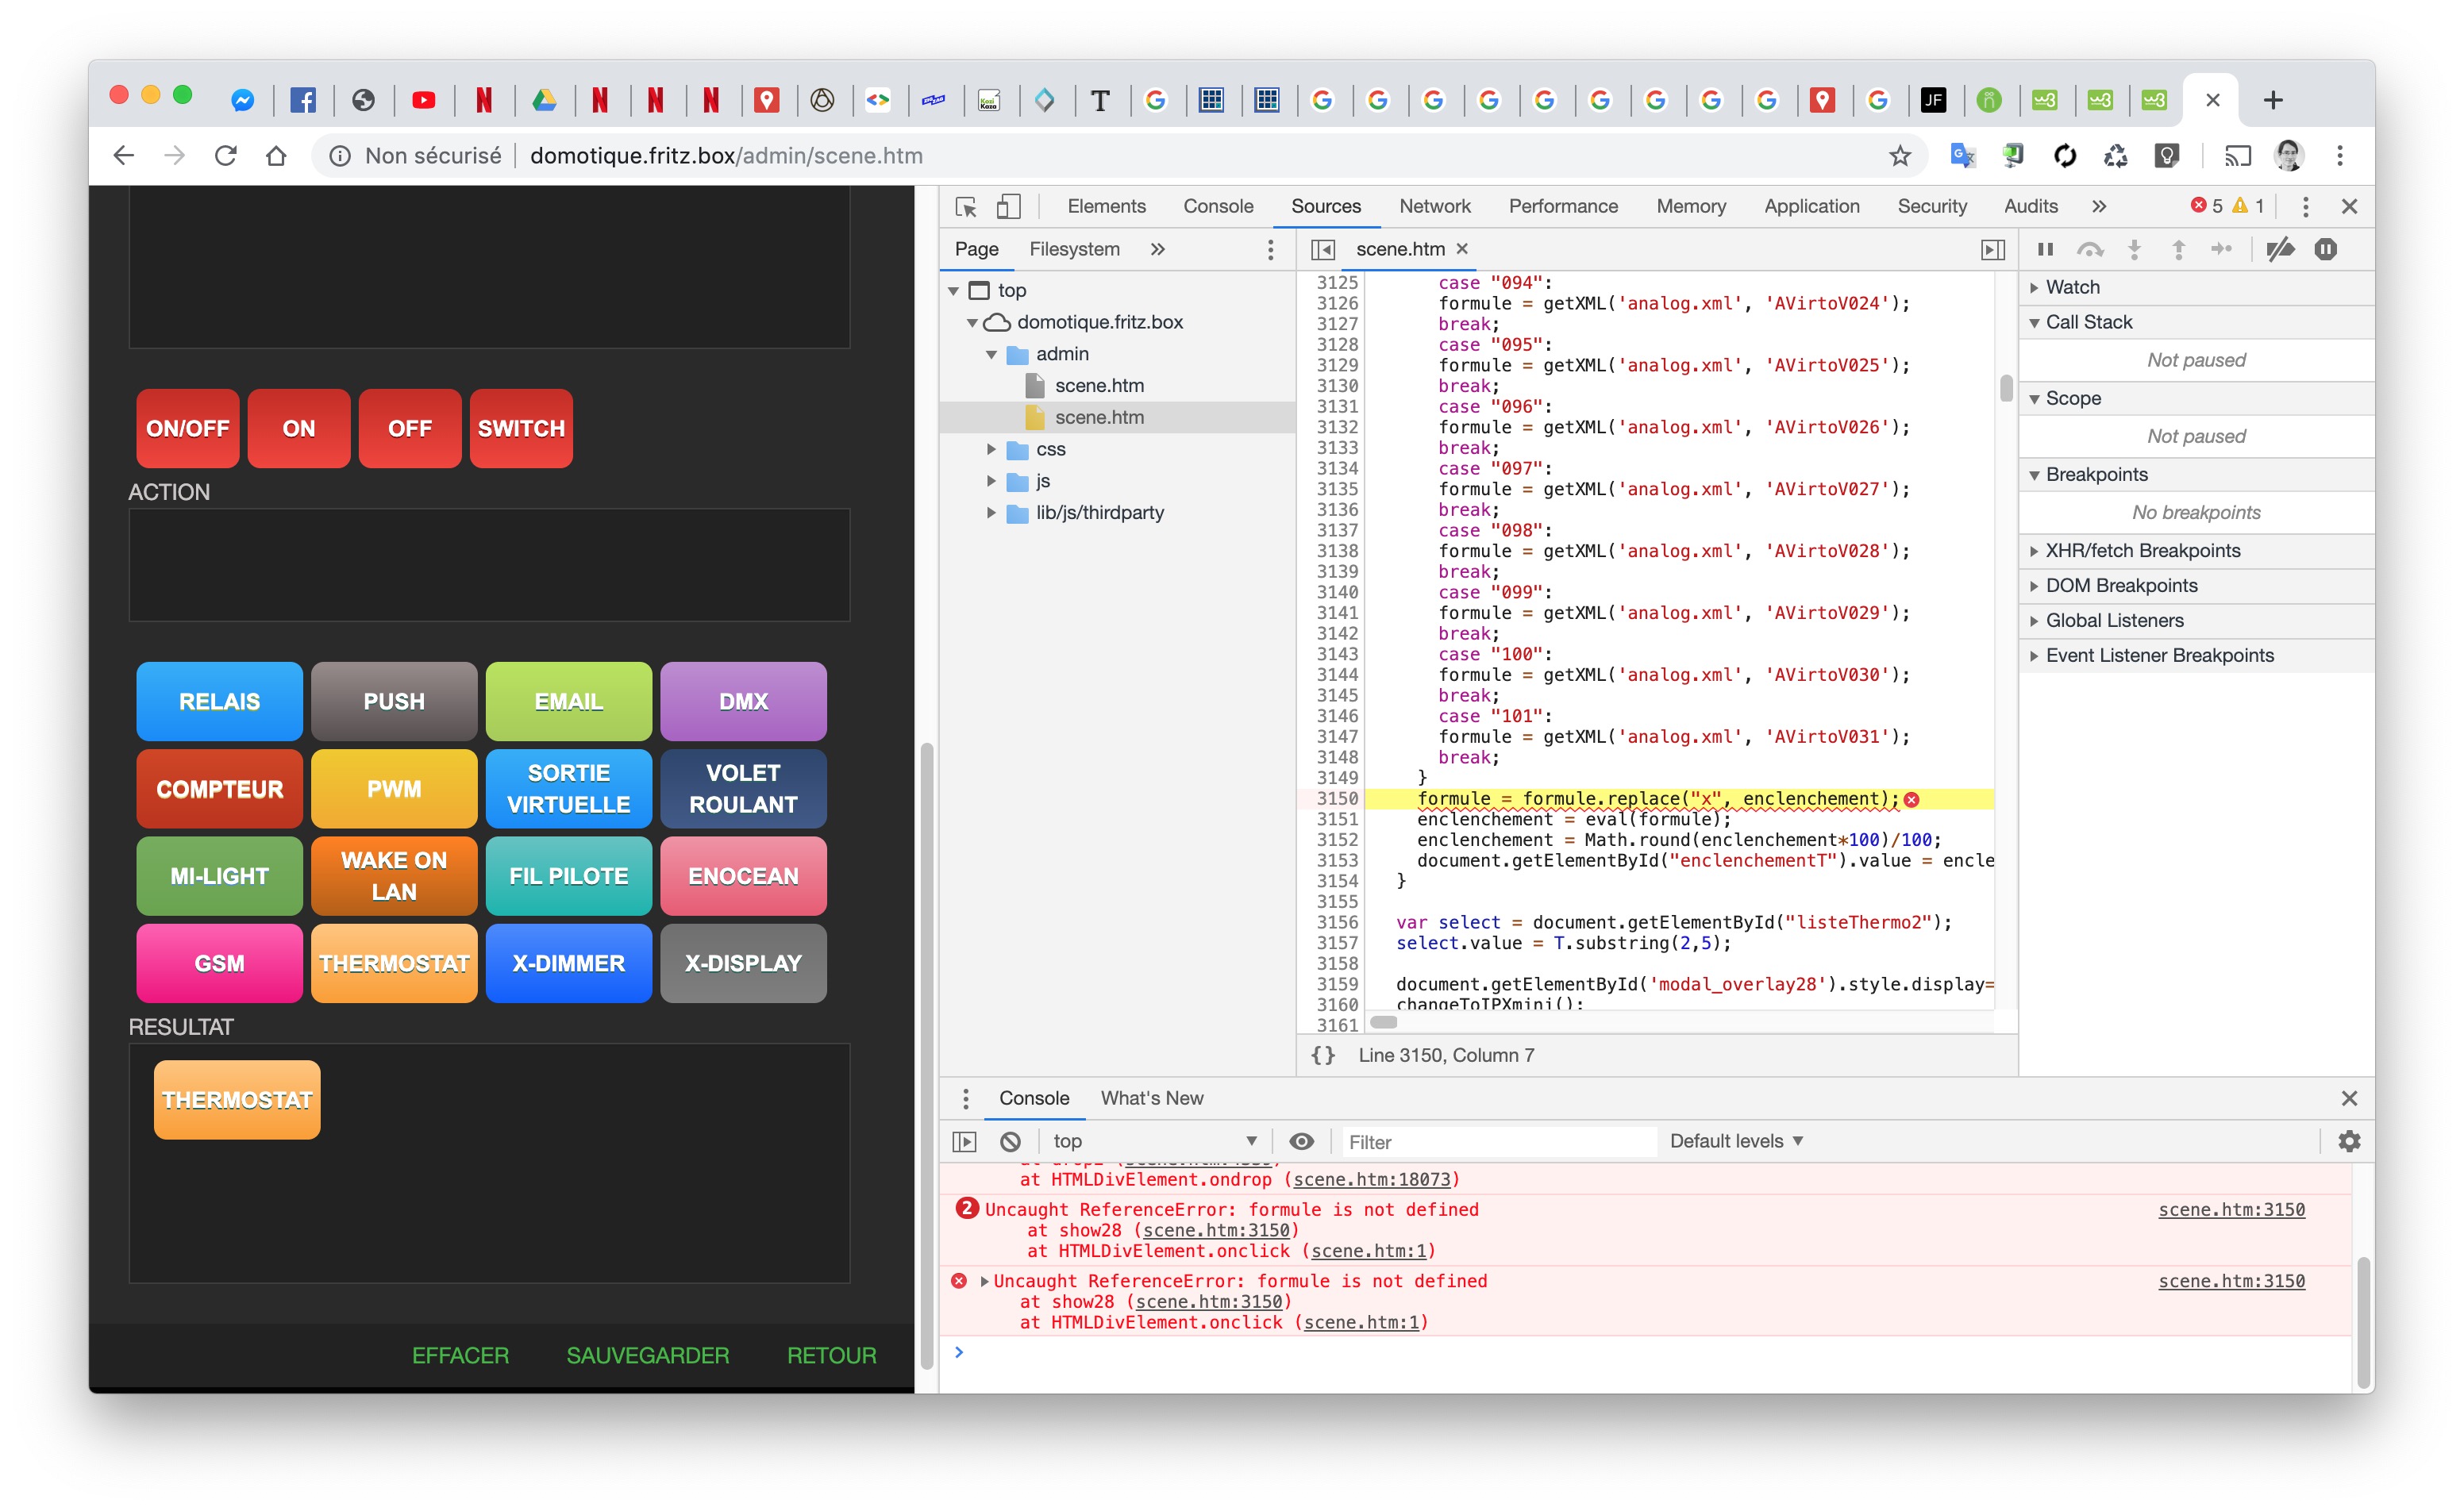Screen dimensions: 2464x1511
Task: Click the pause script execution icon
Action: (x=2045, y=249)
